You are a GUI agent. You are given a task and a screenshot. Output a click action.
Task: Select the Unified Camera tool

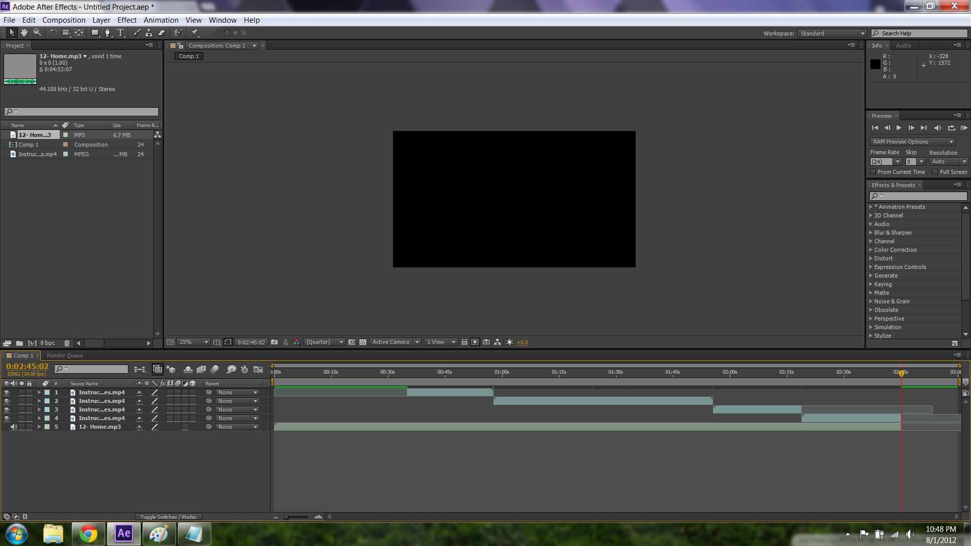click(66, 33)
